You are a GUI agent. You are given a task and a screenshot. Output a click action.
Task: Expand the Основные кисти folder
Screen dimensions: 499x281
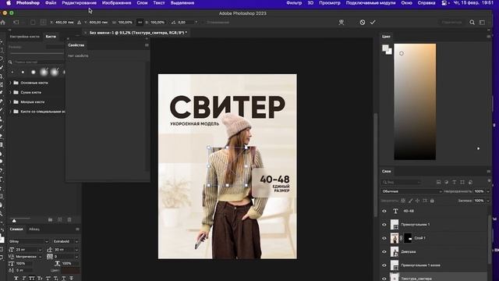point(10,83)
